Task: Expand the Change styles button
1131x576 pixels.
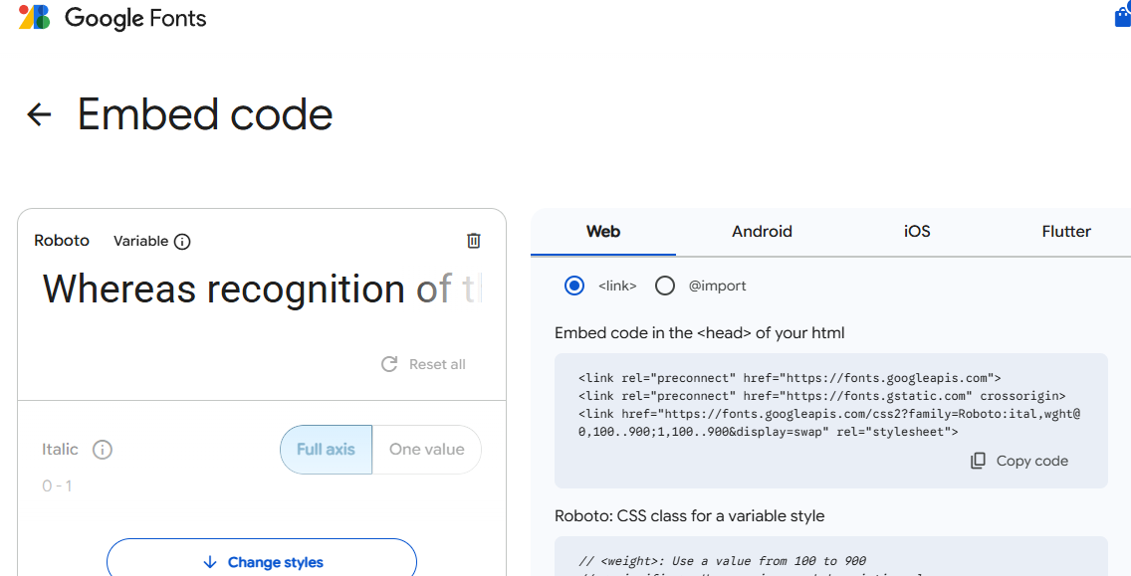Action: [x=262, y=562]
